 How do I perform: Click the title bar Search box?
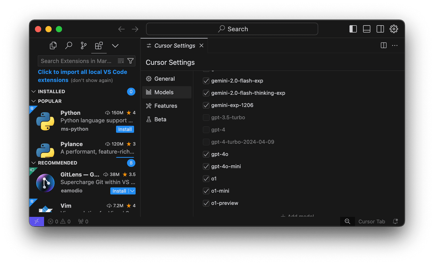[232, 29]
